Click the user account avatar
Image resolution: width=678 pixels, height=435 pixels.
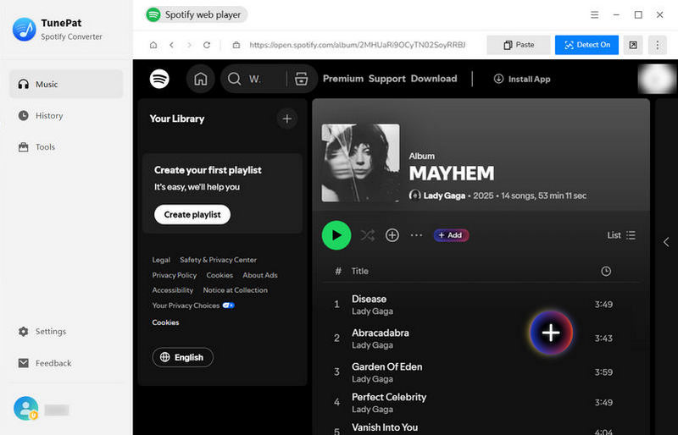[x=25, y=409]
